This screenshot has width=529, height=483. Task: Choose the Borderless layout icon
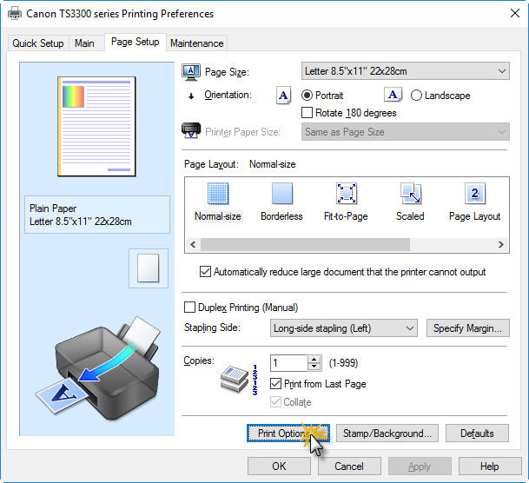point(282,194)
